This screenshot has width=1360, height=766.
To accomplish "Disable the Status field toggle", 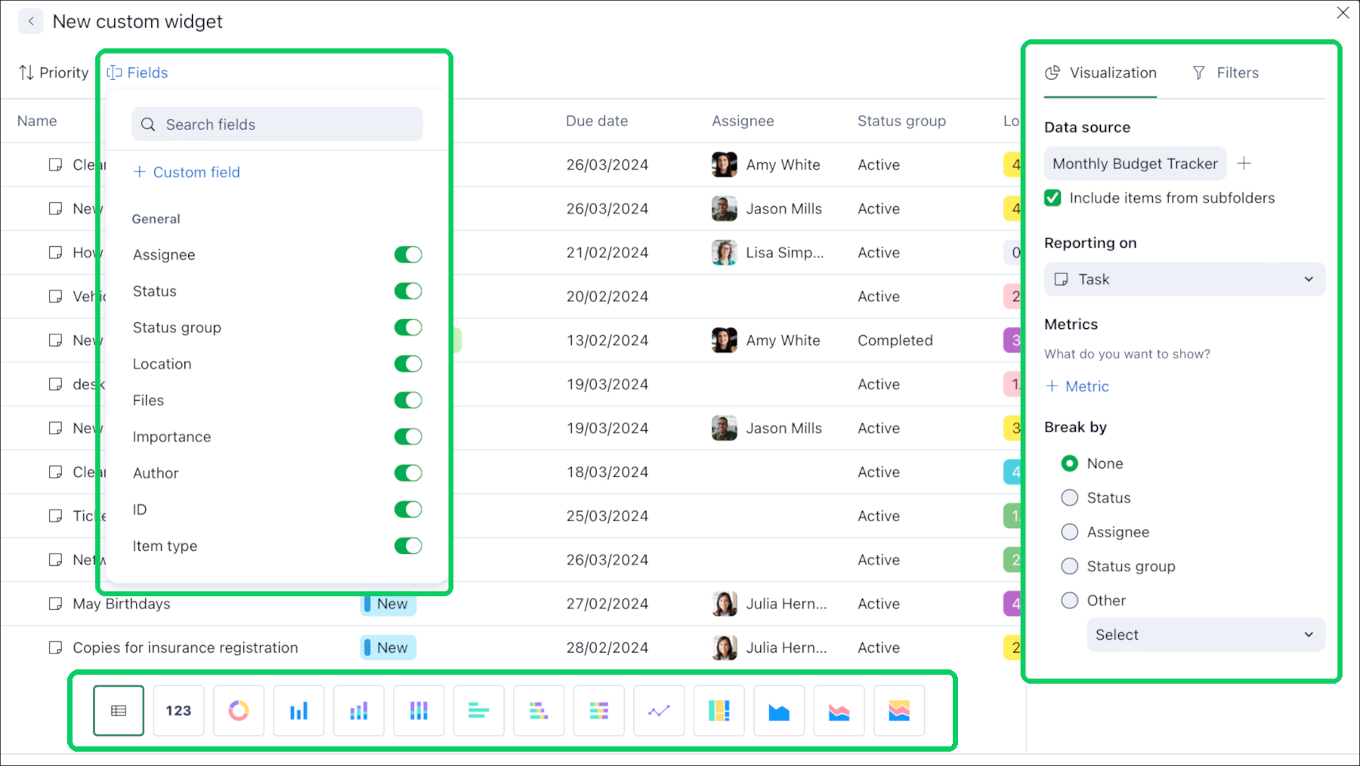I will 408,291.
